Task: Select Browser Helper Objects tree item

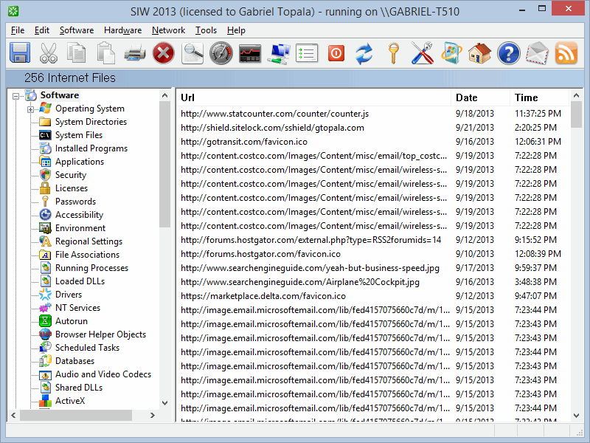Action: point(100,334)
